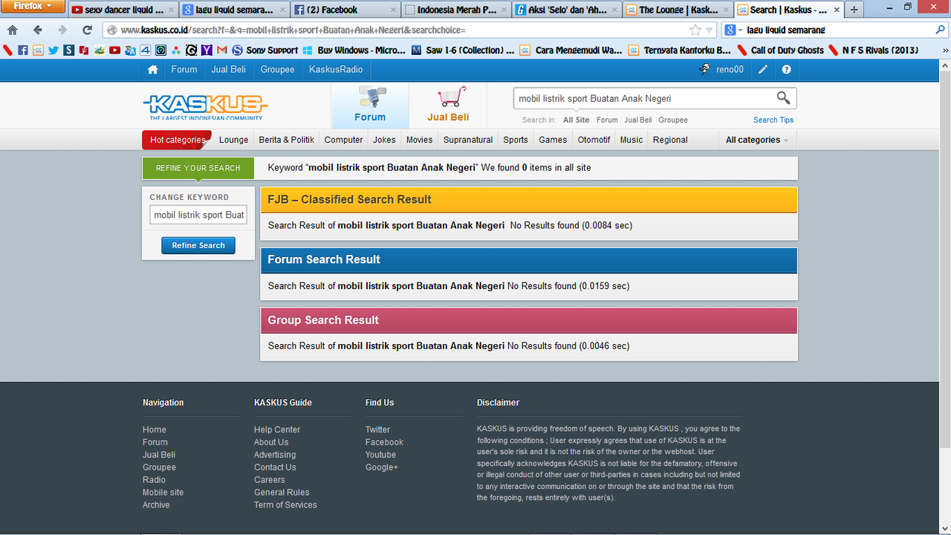
Task: Expand the All categories dropdown
Action: [x=757, y=140]
